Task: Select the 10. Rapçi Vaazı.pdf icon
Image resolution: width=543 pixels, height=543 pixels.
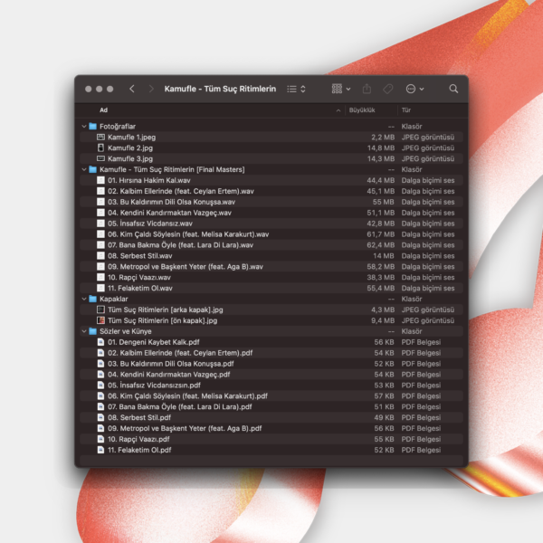Action: (101, 439)
